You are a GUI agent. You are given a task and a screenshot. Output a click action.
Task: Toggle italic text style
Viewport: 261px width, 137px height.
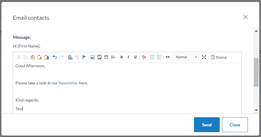point(128,57)
